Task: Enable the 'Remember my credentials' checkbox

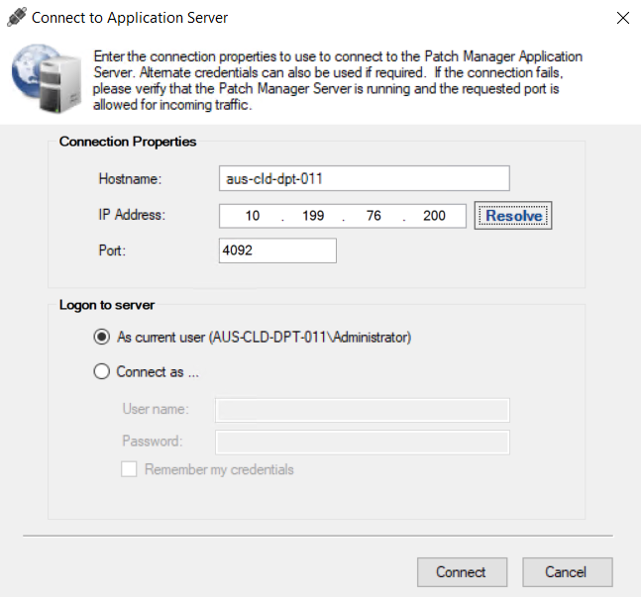Action: pos(129,469)
